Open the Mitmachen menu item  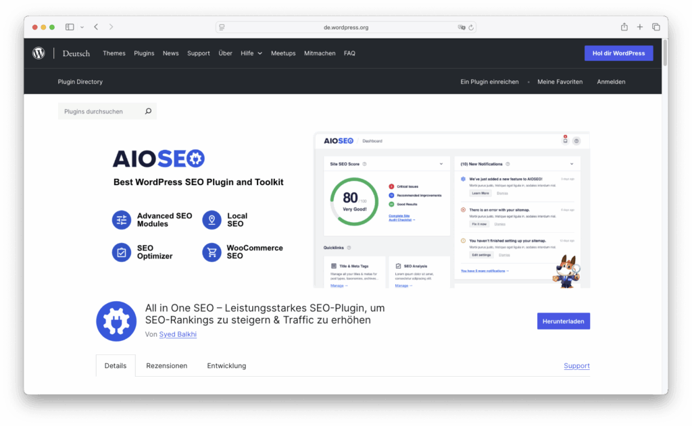coord(320,53)
